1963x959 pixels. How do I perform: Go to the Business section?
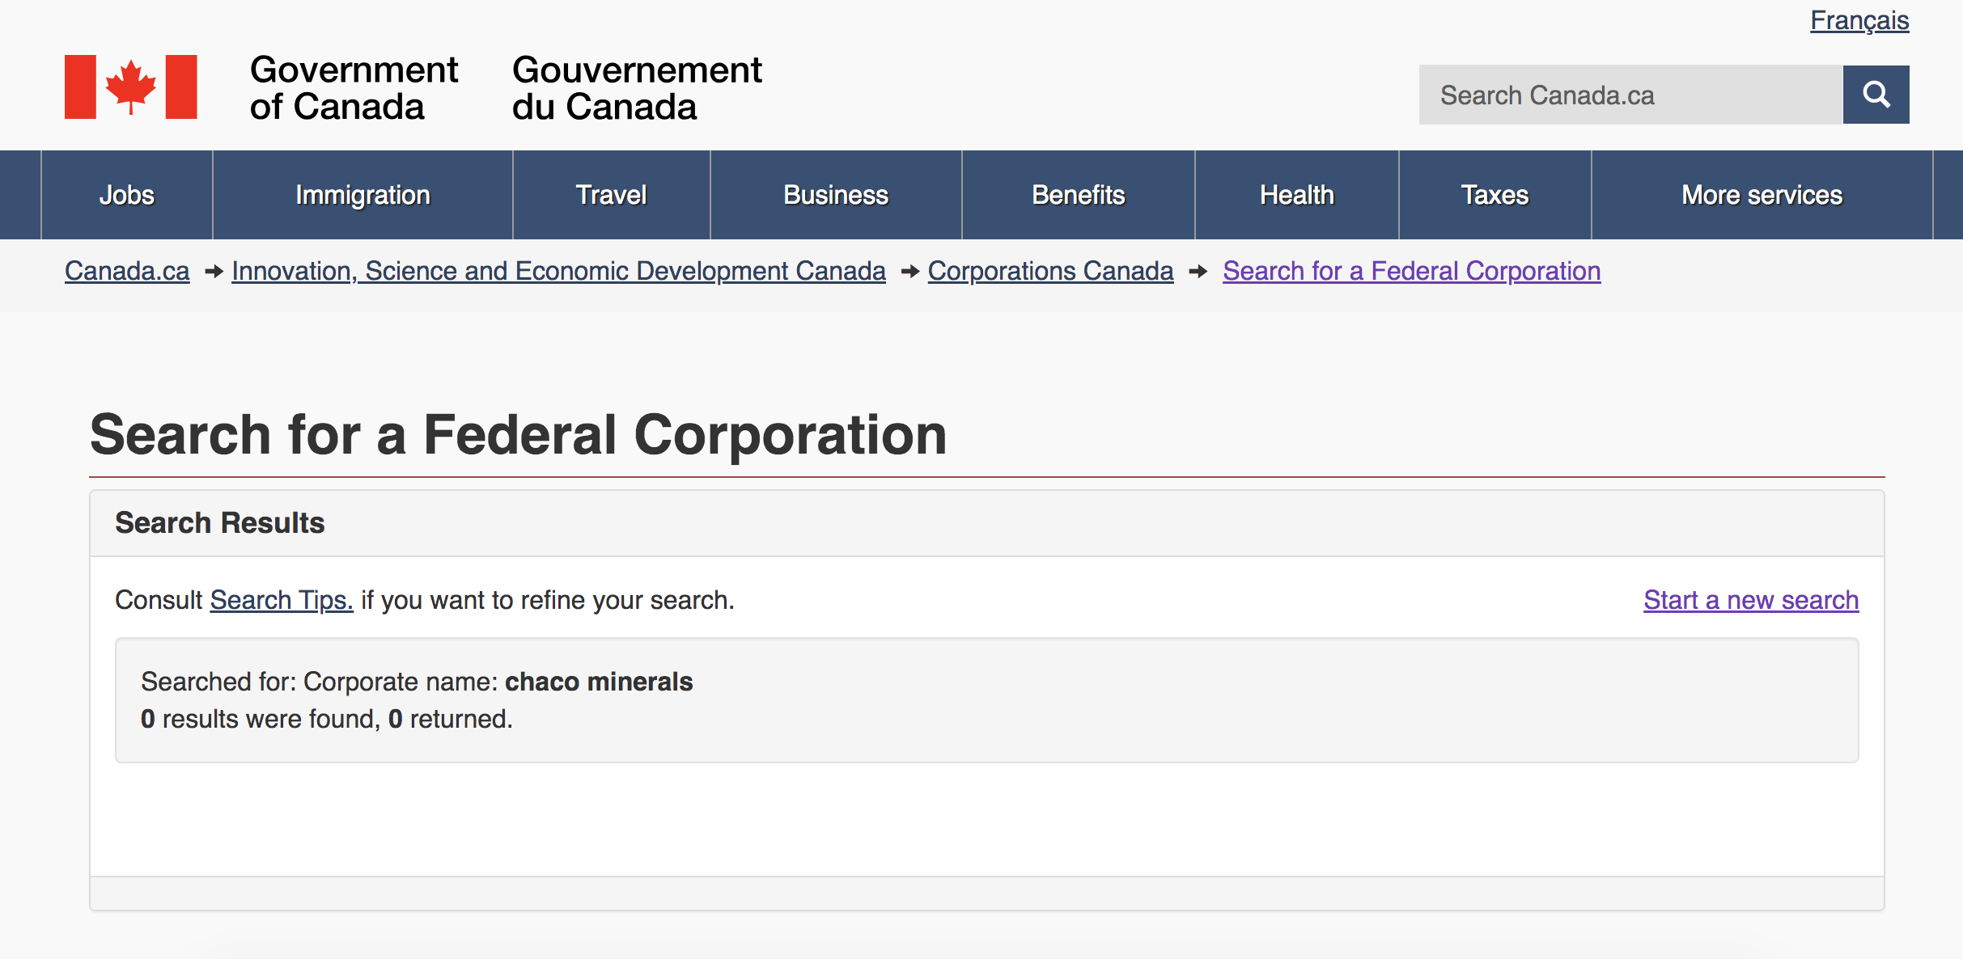pos(836,195)
